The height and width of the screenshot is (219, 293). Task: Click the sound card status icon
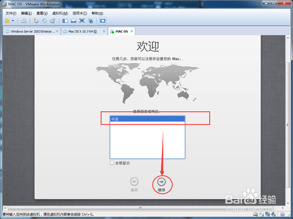pos(274,214)
